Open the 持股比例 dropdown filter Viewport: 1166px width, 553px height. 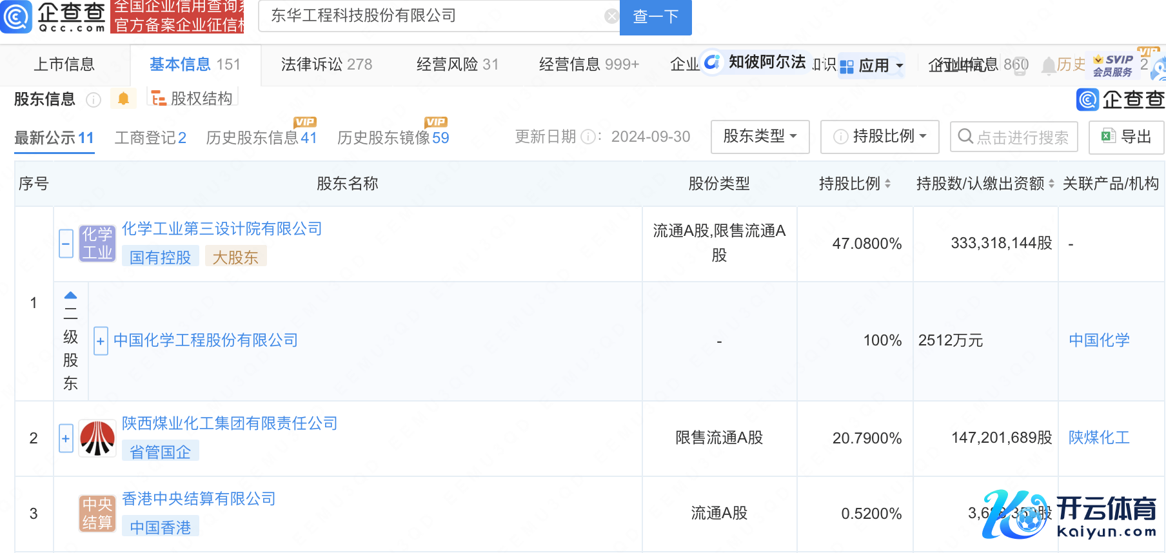[x=880, y=137]
